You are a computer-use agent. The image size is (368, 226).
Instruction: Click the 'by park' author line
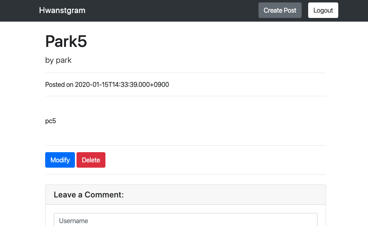click(58, 60)
